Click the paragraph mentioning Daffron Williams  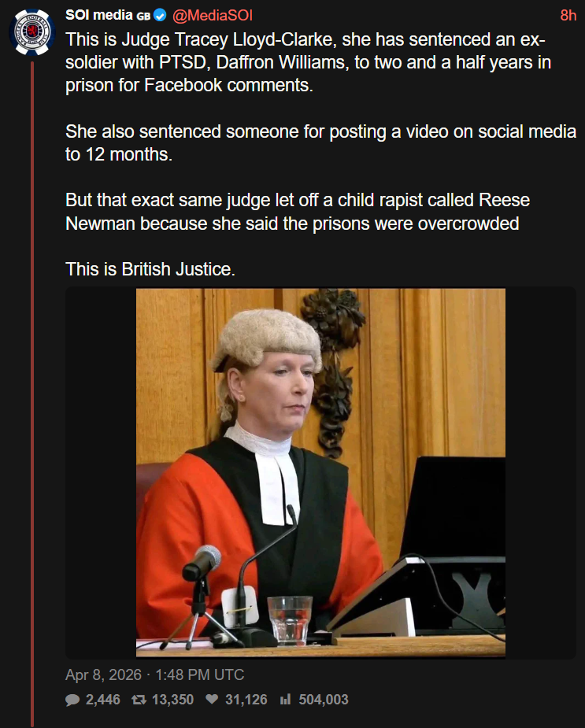[x=308, y=63]
